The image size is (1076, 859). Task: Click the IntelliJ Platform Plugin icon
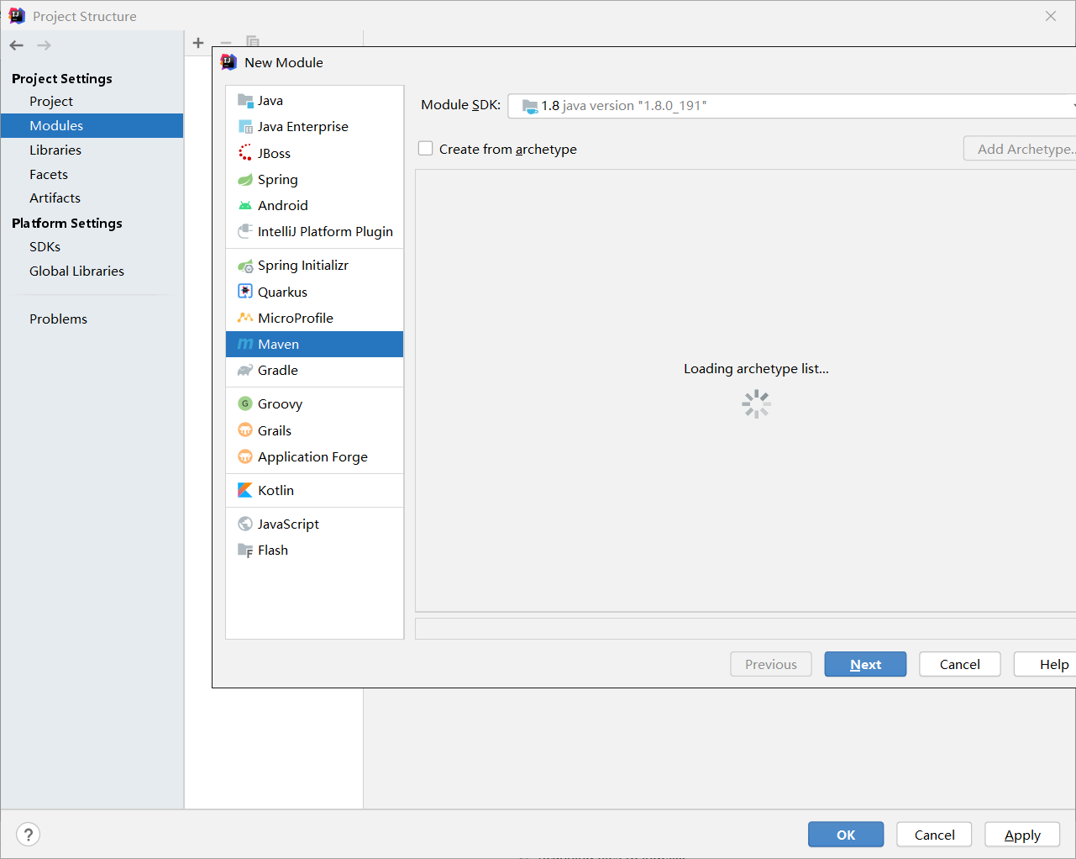pos(245,231)
